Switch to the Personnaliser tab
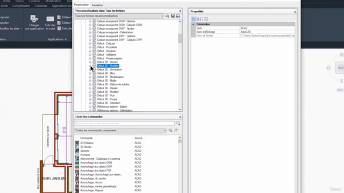 point(81,5)
